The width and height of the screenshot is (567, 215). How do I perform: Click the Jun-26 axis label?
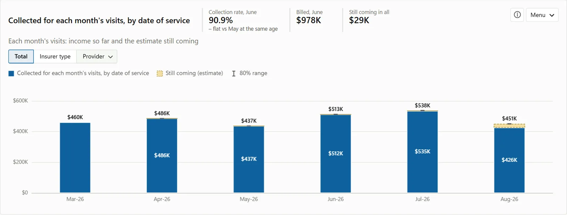(336, 199)
